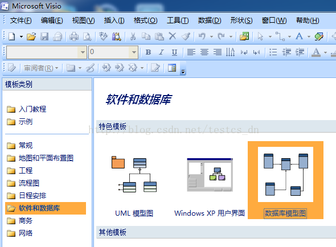Open the 帮助(H) menu
Screen dimensions: 336x247
point(308,20)
